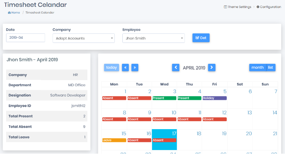Image resolution: width=285 pixels, height=158 pixels.
Task: Select Absent event on April 10
Action: click(x=164, y=119)
